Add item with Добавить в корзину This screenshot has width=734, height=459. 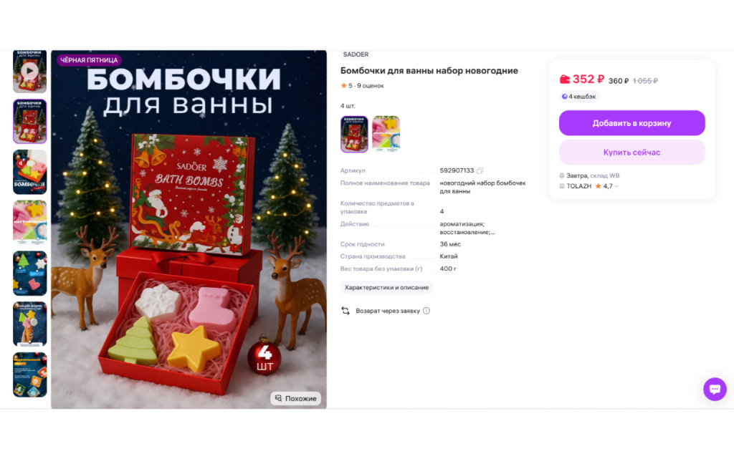(x=632, y=123)
